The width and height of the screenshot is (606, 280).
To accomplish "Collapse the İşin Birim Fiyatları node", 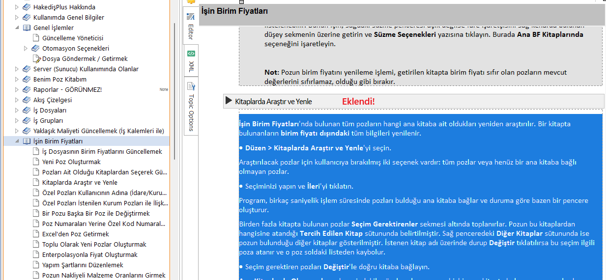I will (17, 141).
